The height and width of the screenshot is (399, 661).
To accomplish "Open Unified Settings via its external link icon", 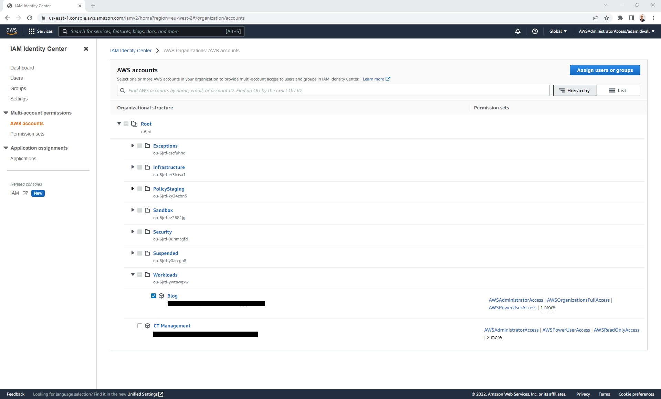I will pyautogui.click(x=160, y=394).
